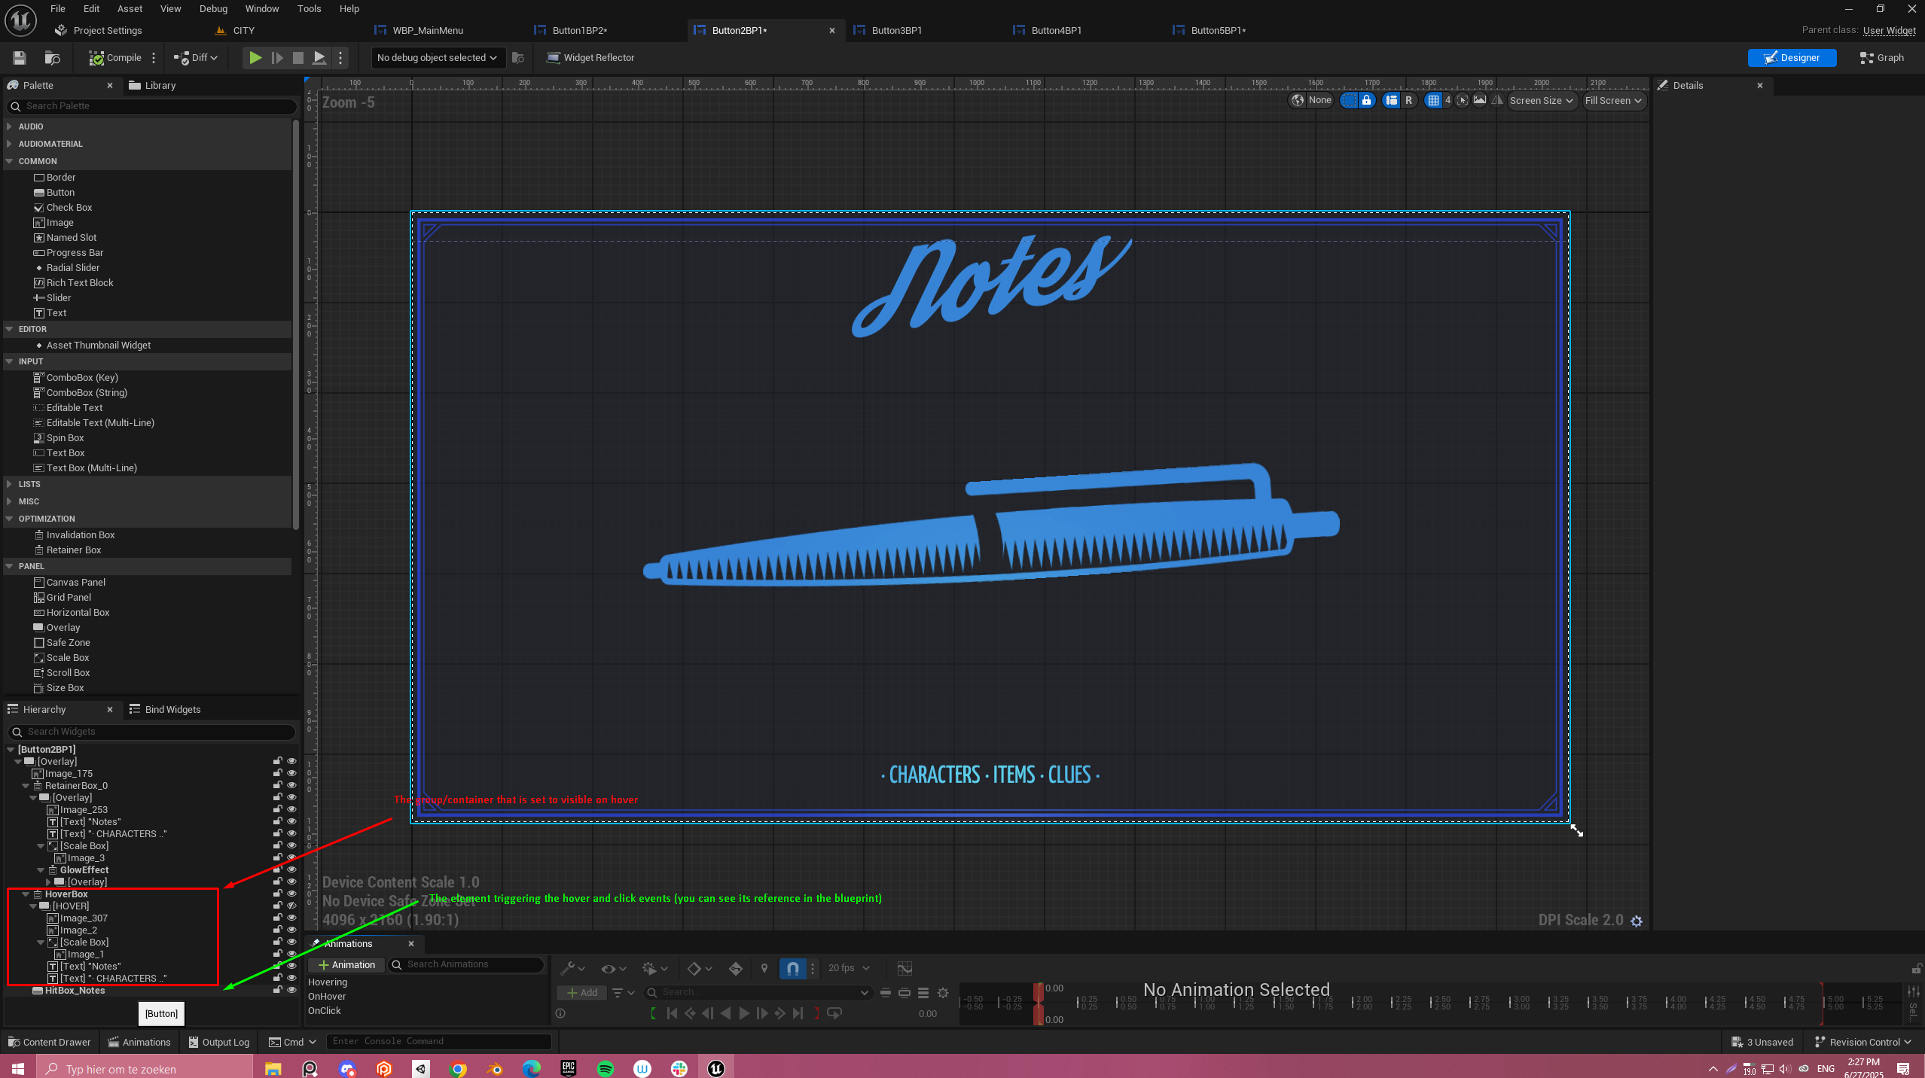Open the Library tab next to Palette
This screenshot has width=1925, height=1078.
click(x=152, y=85)
